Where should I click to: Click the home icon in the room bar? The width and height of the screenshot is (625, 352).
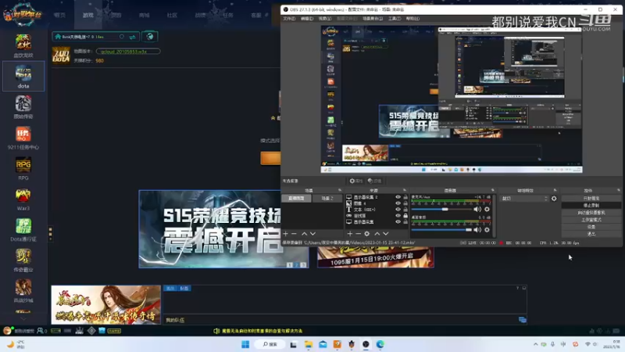[58, 37]
